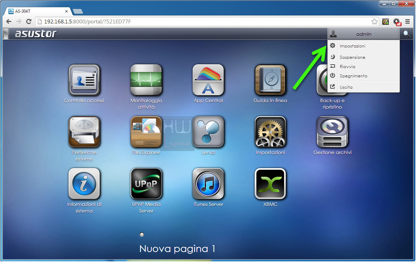The image size is (416, 262).
Task: Open the Guida in linea app
Action: [x=270, y=80]
